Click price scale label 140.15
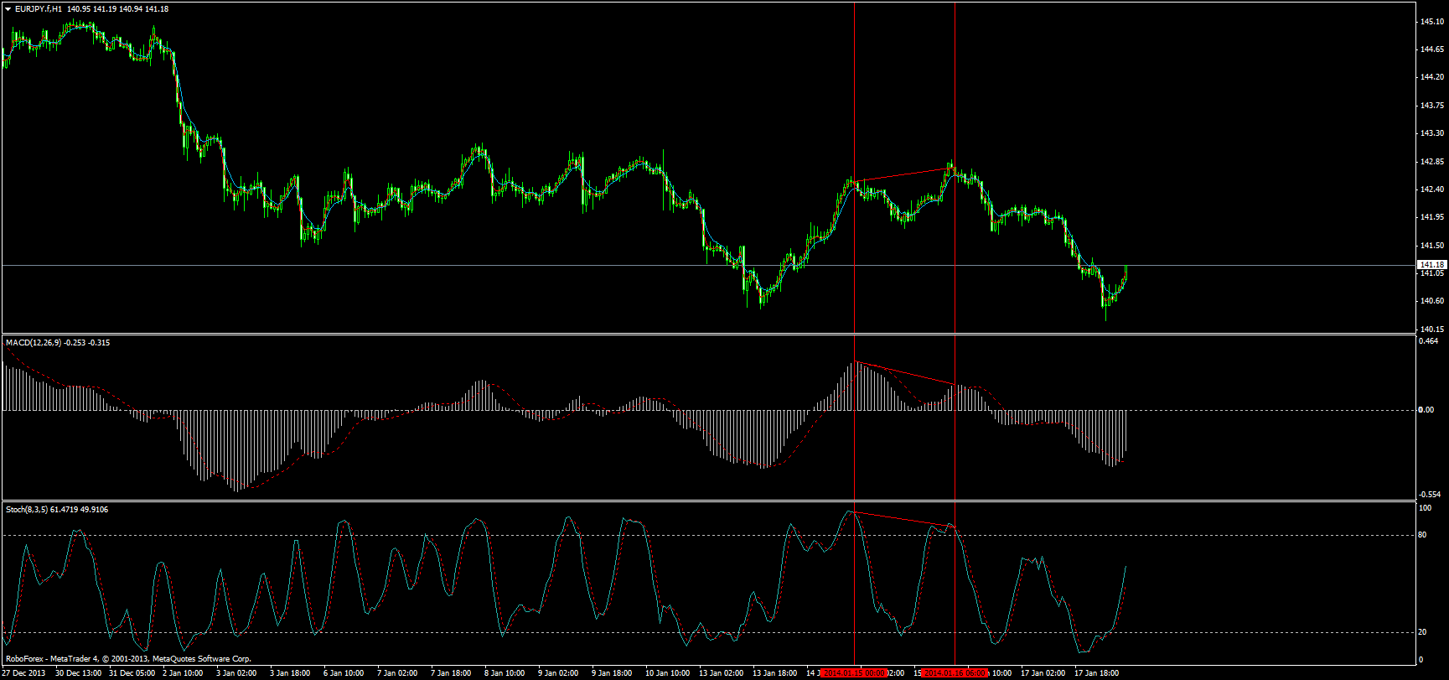Image resolution: width=1449 pixels, height=680 pixels. [1431, 329]
